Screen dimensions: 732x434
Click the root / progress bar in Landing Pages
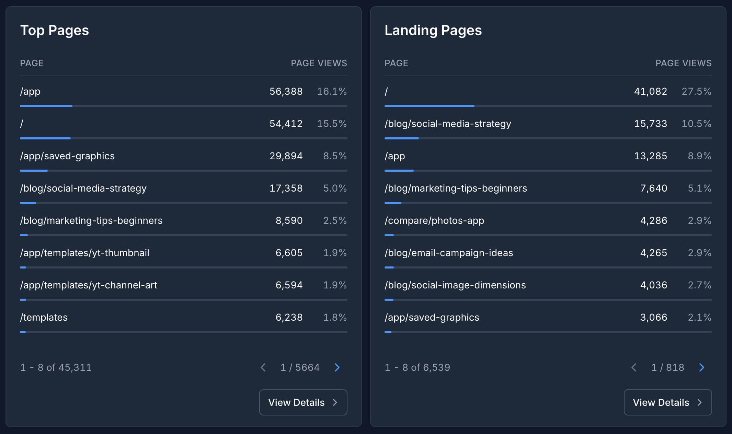click(x=429, y=106)
